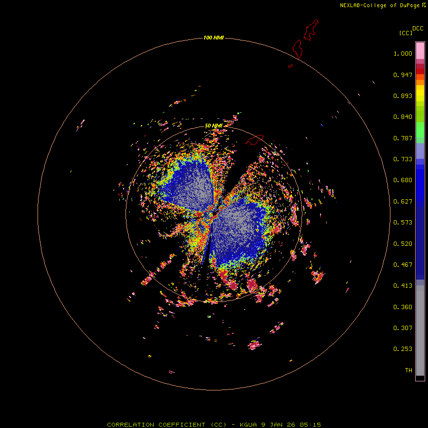Click the 0.520 value on the color scale
The width and height of the screenshot is (428, 428).
click(x=403, y=244)
